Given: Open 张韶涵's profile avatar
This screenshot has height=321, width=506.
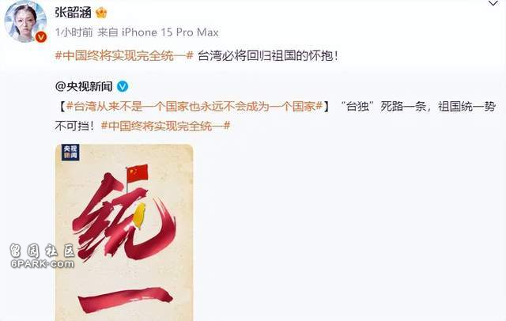Looking at the screenshot, I should click(x=25, y=21).
